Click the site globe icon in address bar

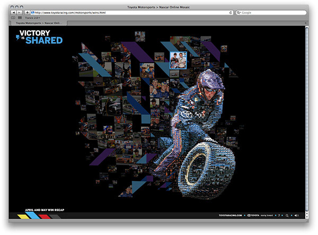pos(33,13)
